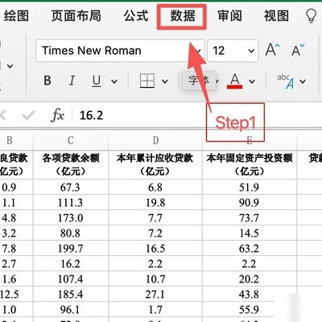Click the red font color button
This screenshot has height=322, width=322.
tap(235, 81)
